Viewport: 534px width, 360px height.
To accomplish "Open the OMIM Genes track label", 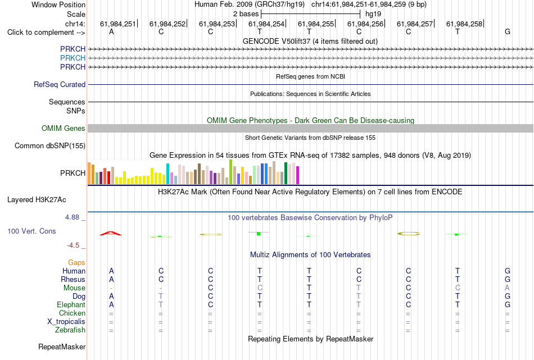I will click(x=63, y=128).
